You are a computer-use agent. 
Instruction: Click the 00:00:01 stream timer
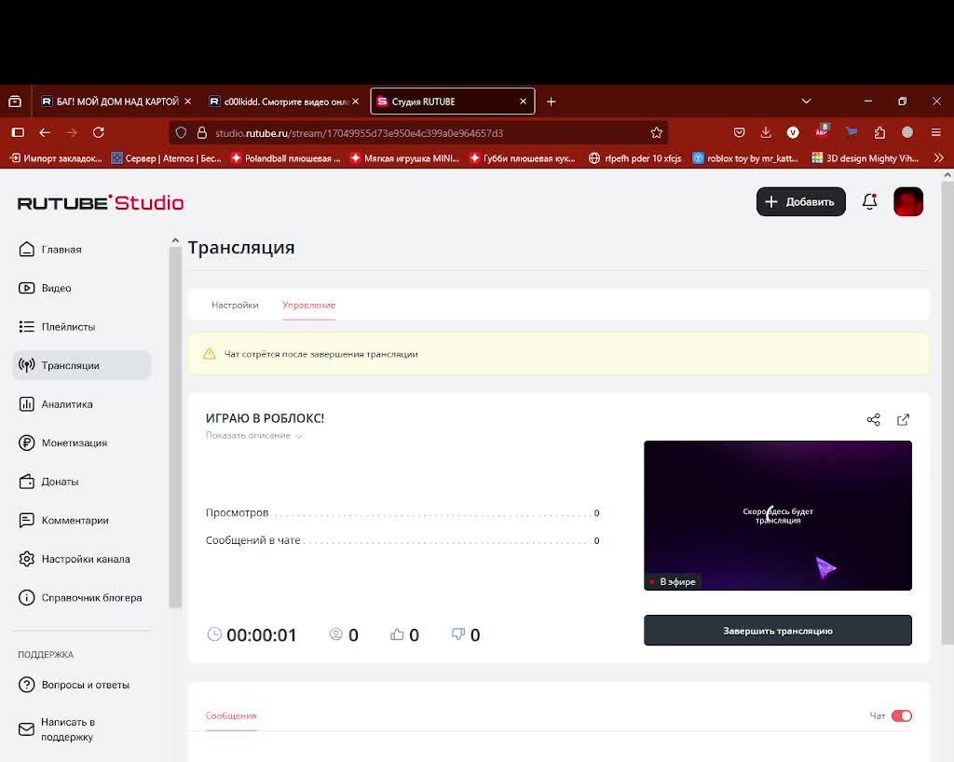point(252,635)
